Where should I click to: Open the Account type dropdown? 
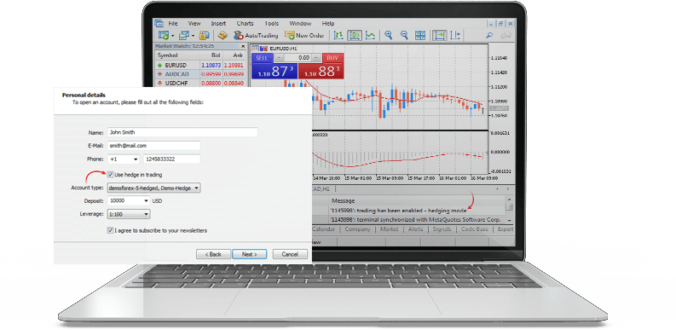coord(154,188)
